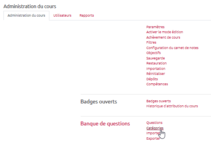Open Historique d'attribution du cours
Image resolution: width=211 pixels, height=147 pixels.
(x=172, y=106)
